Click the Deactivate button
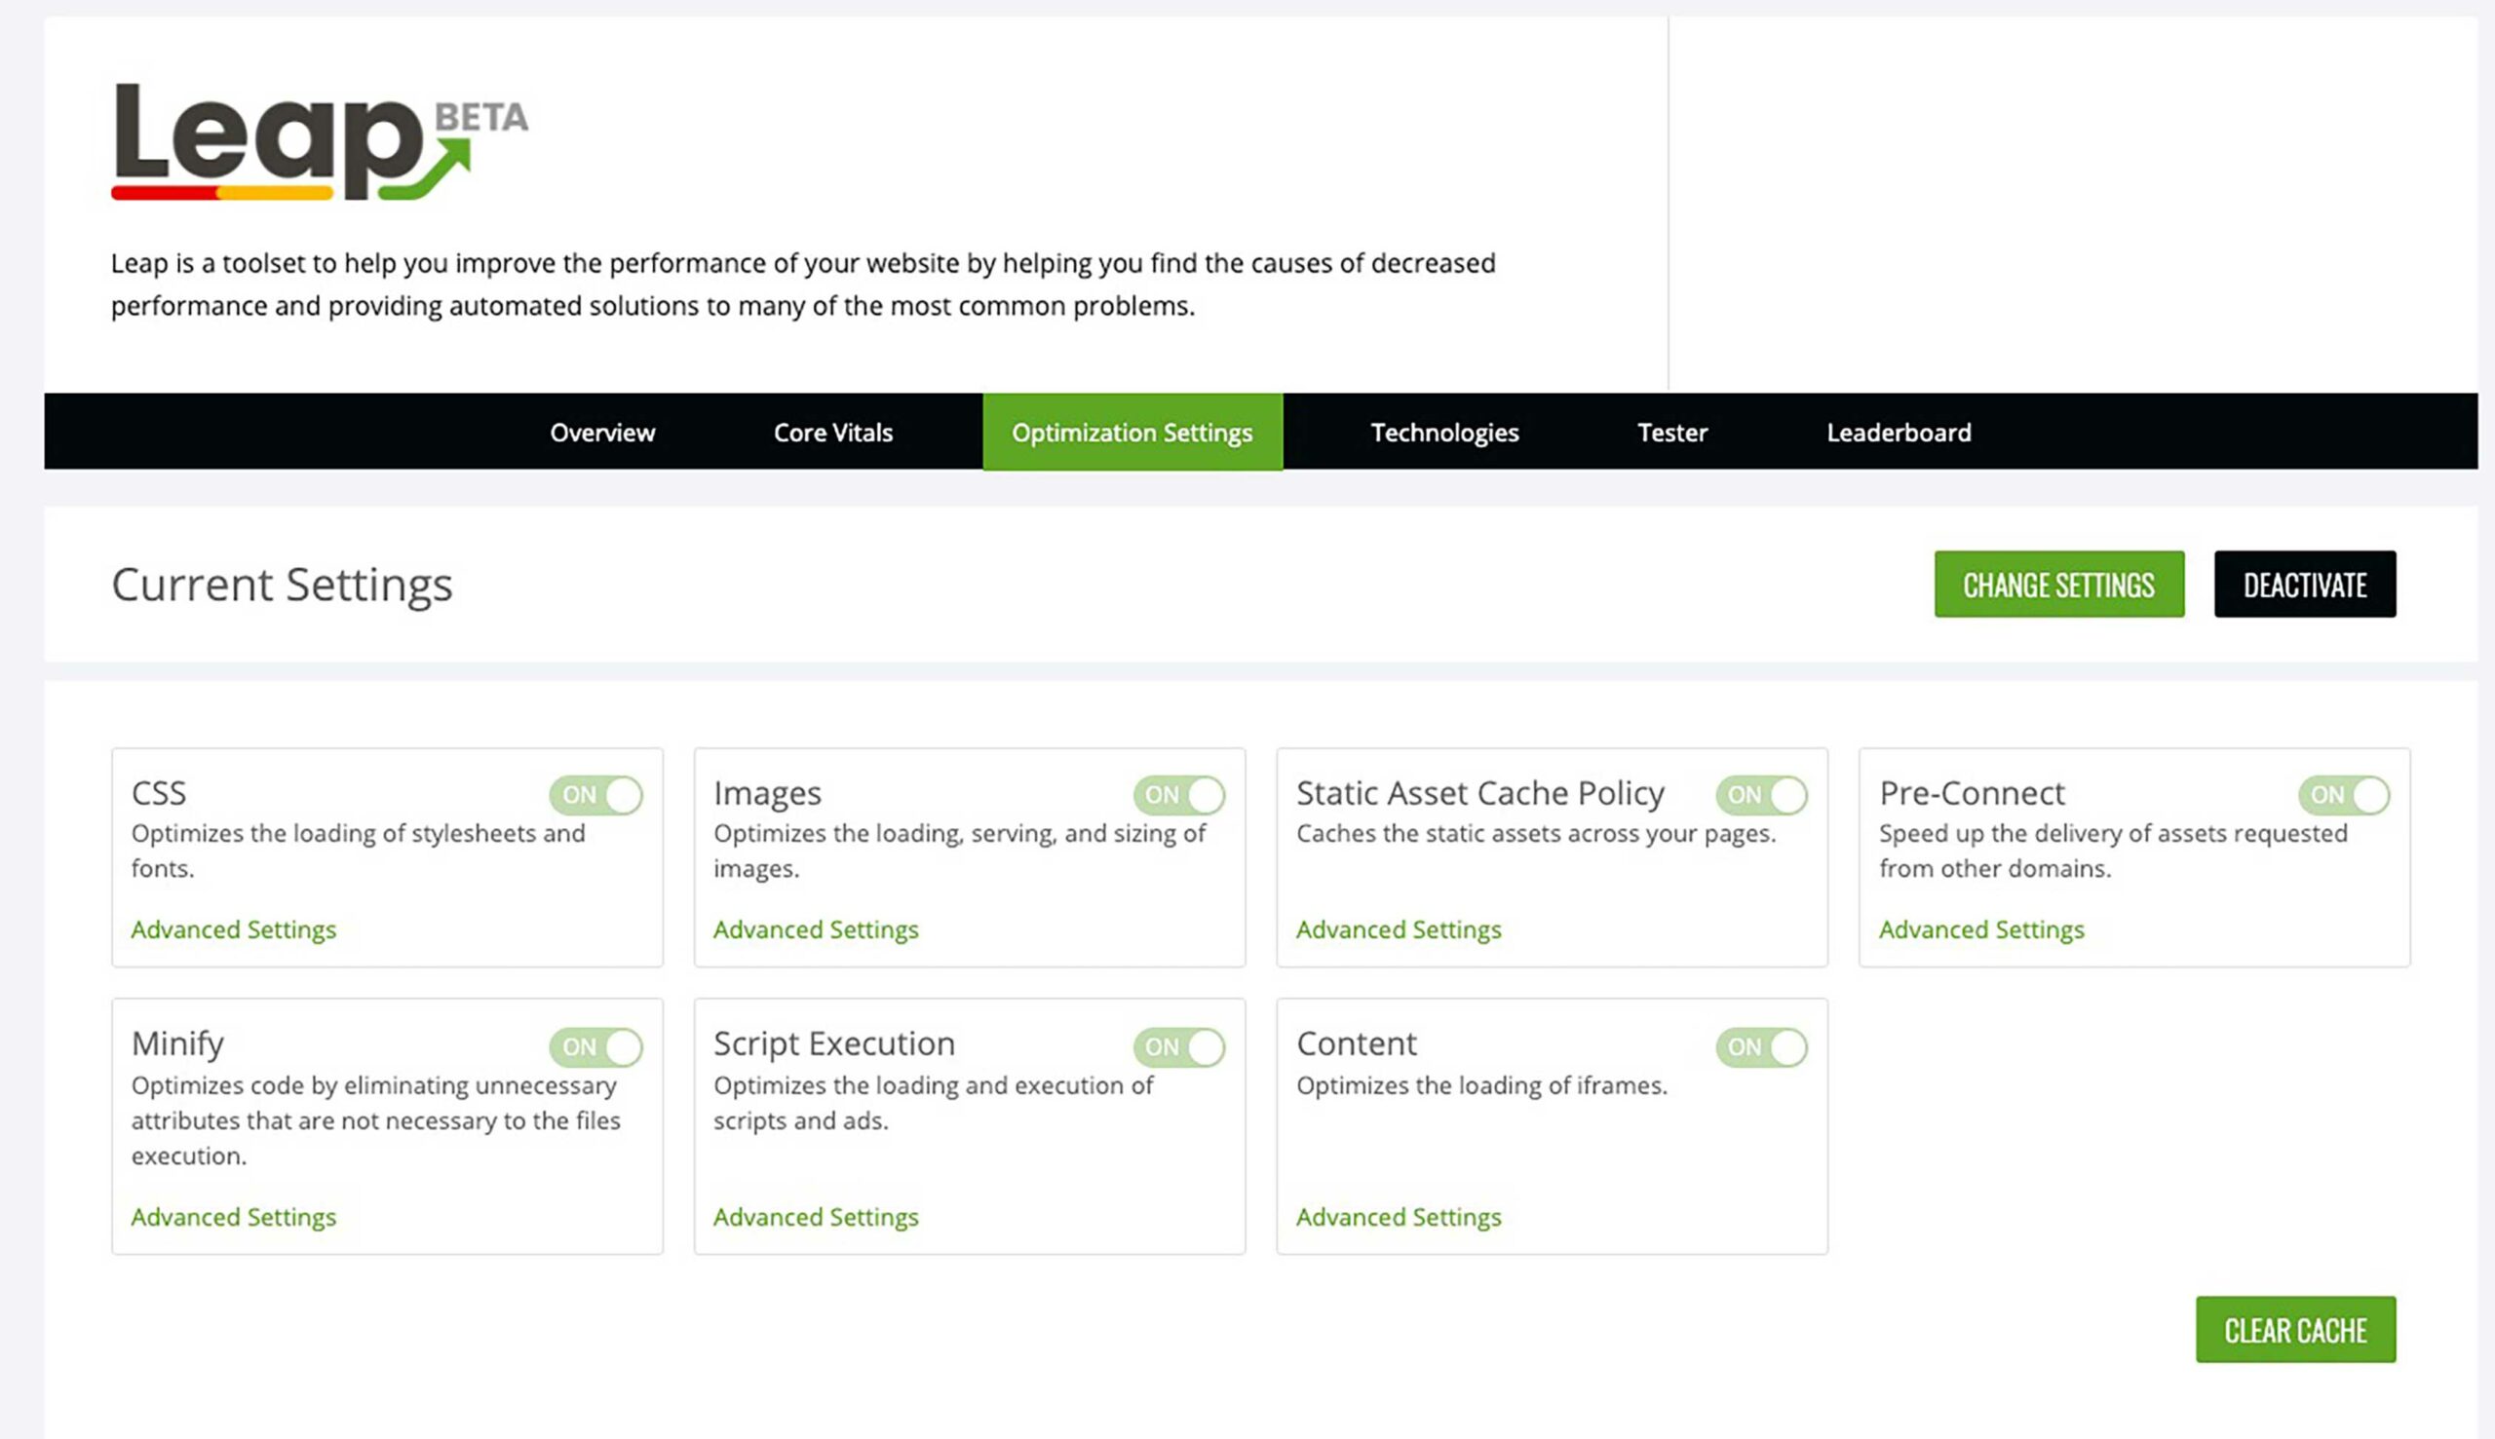Viewport: 2495px width, 1439px height. click(2304, 585)
